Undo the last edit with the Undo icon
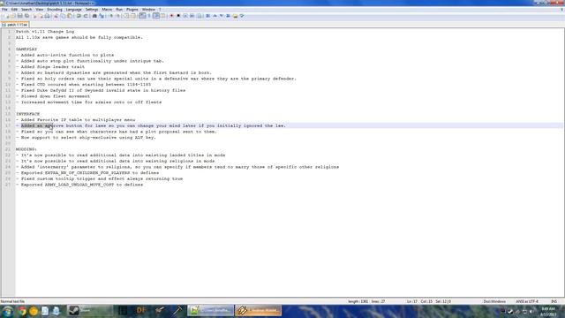 point(79,16)
